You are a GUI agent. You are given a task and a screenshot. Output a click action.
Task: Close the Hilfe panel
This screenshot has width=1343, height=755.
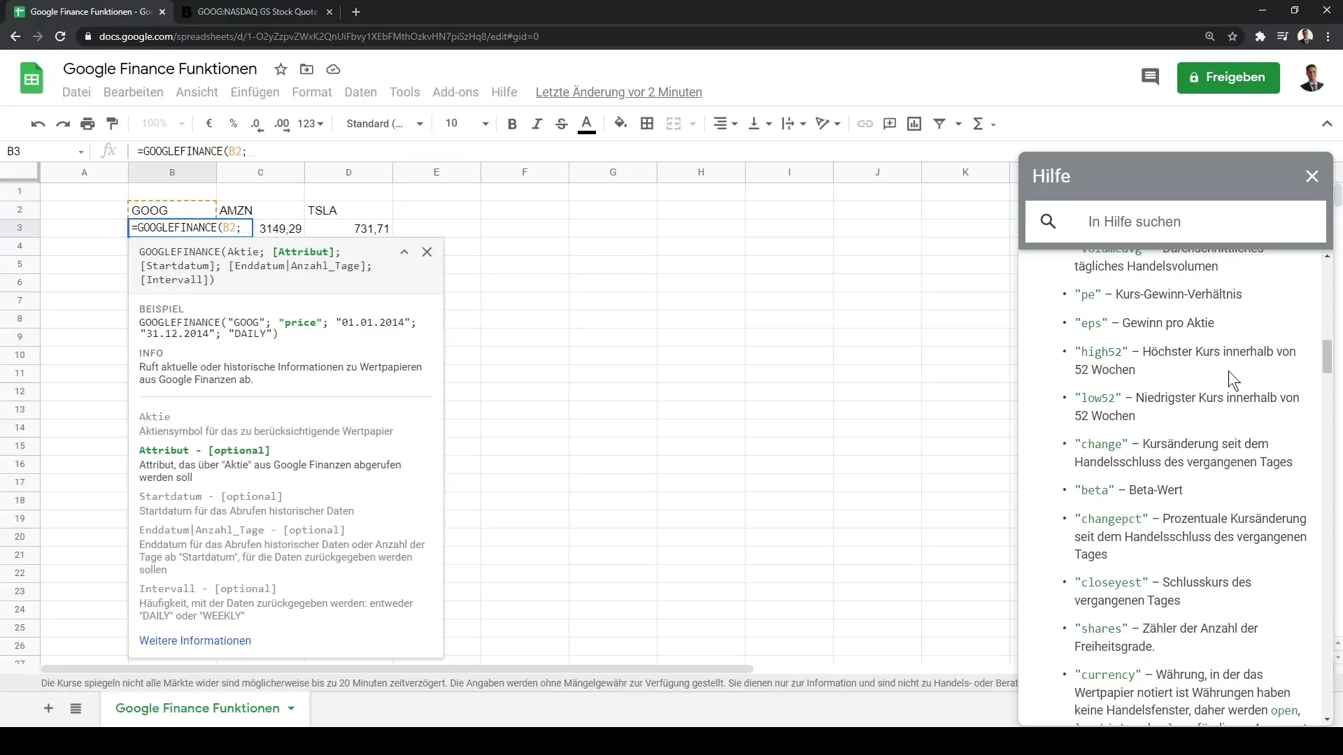pyautogui.click(x=1312, y=176)
